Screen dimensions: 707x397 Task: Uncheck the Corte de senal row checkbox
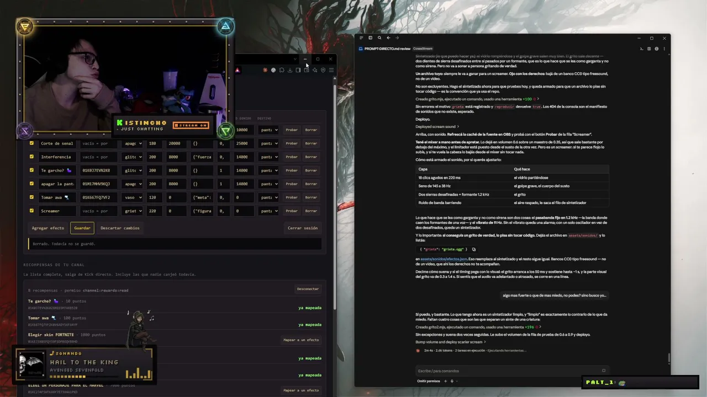(x=31, y=143)
